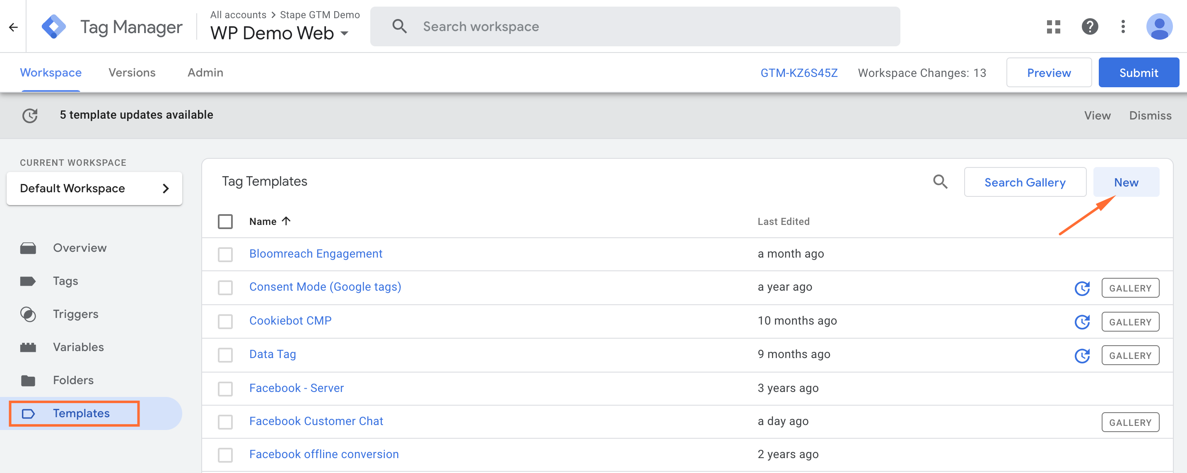The width and height of the screenshot is (1187, 473).
Task: Click the three-dot more options icon
Action: (x=1123, y=26)
